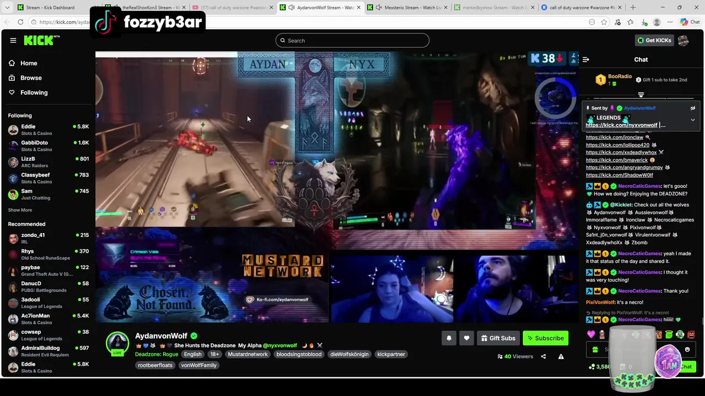Click BooRadio top gifter name
Viewport: 705px width, 396px height.
pos(620,76)
